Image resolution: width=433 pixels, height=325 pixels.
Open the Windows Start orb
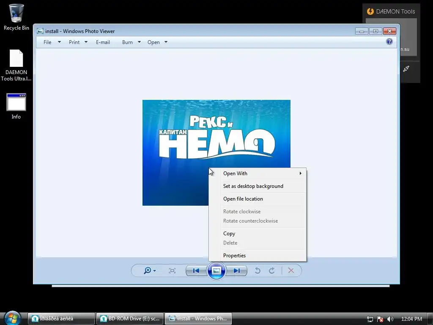click(x=13, y=318)
